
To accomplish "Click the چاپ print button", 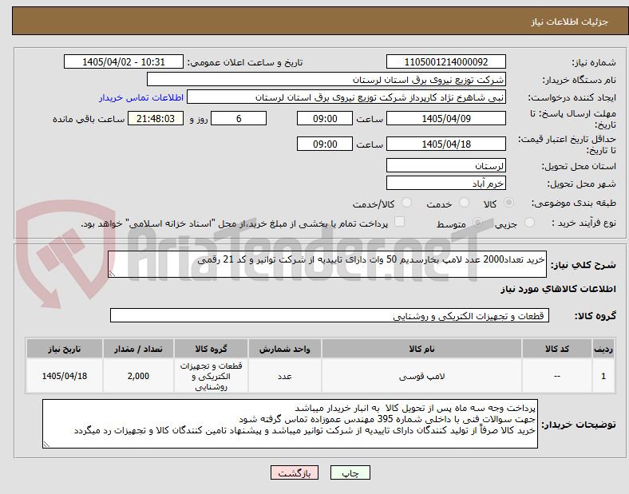I will tap(350, 472).
